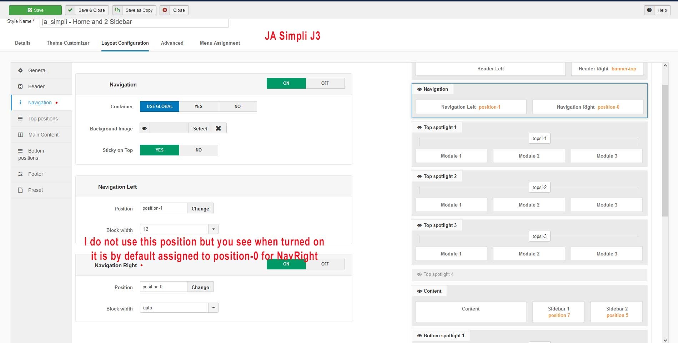Open the topsl-3 spotlight selector

[539, 236]
